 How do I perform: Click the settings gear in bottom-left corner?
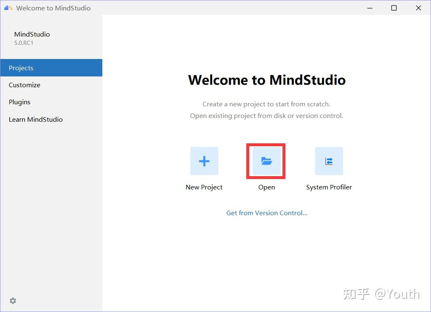[x=12, y=300]
